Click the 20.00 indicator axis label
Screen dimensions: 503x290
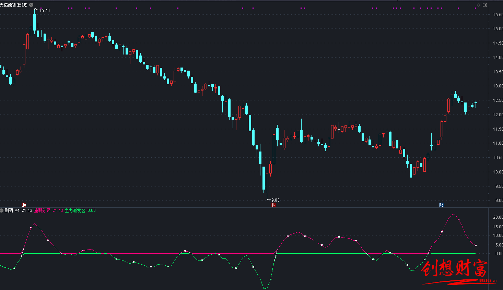coord(498,217)
